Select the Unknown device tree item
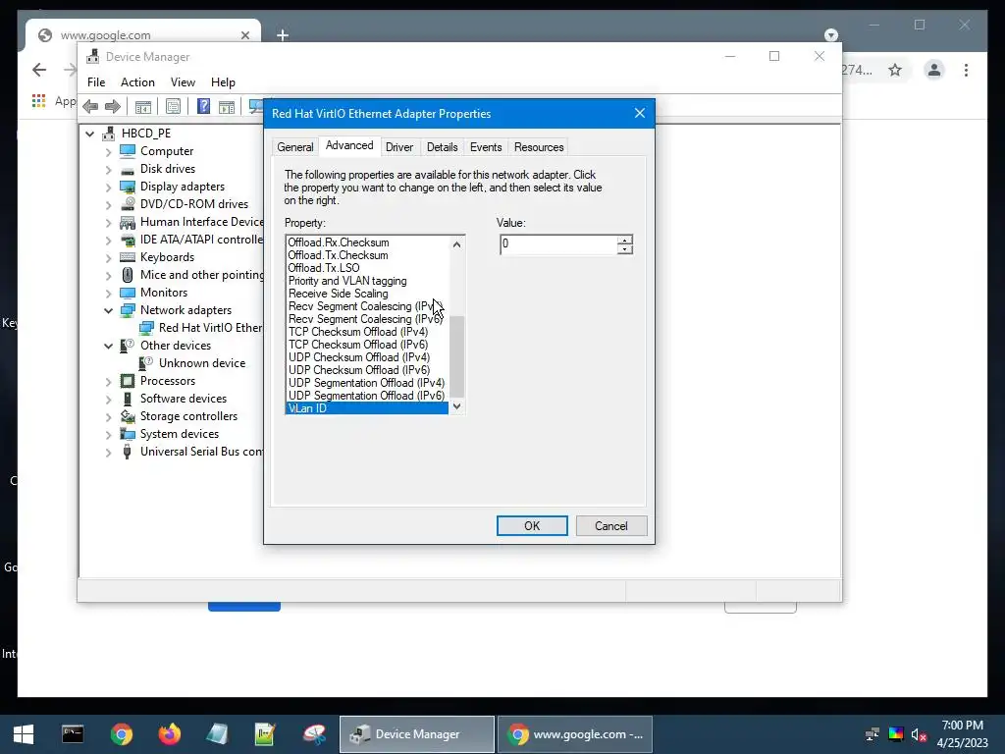The image size is (1005, 754). [x=202, y=363]
